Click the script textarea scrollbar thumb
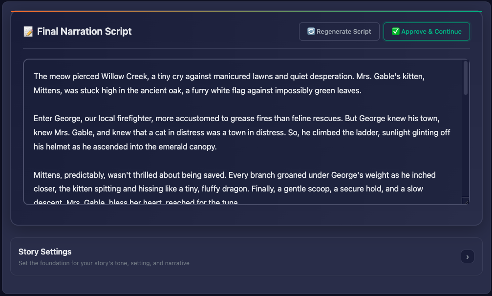 [x=466, y=78]
